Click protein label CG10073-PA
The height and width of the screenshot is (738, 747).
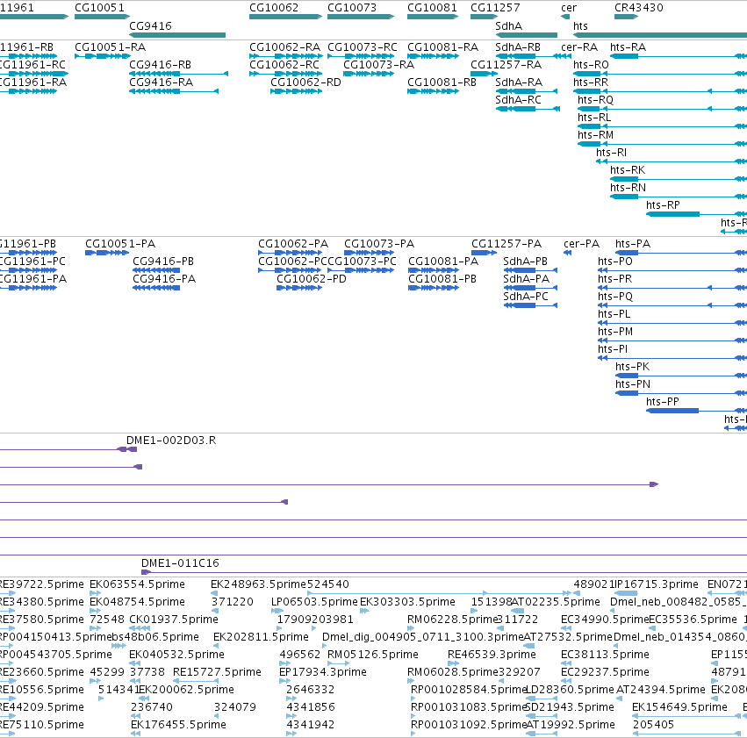coord(379,244)
